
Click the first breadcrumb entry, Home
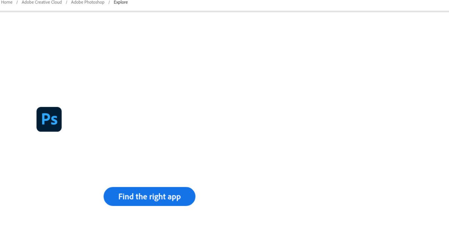coord(7,2)
